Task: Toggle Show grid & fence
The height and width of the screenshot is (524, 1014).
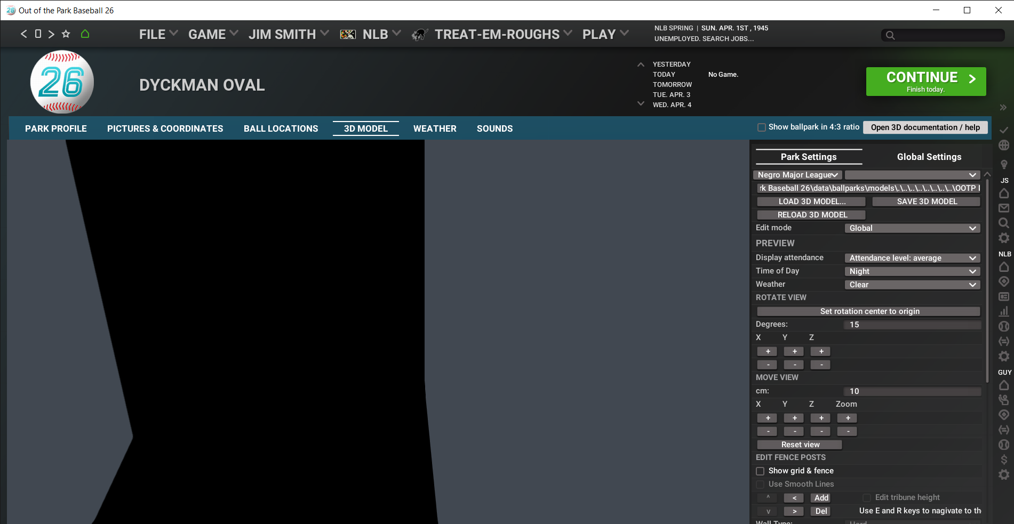Action: (x=760, y=471)
